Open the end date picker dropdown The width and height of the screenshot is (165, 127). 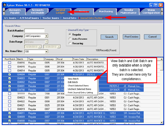(59, 47)
